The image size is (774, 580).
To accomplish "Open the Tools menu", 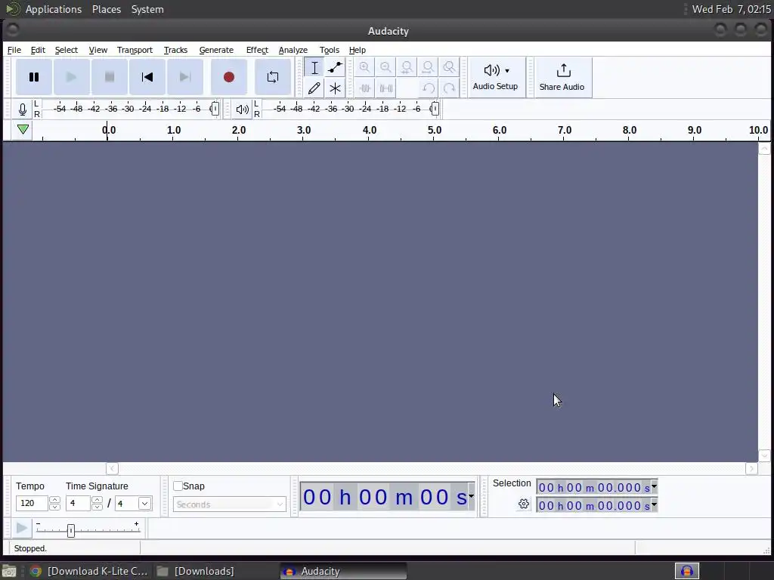I will [330, 50].
